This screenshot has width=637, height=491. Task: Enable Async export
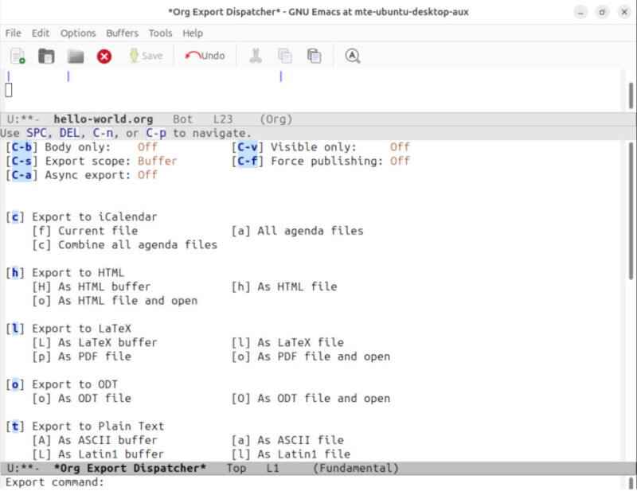(x=20, y=174)
